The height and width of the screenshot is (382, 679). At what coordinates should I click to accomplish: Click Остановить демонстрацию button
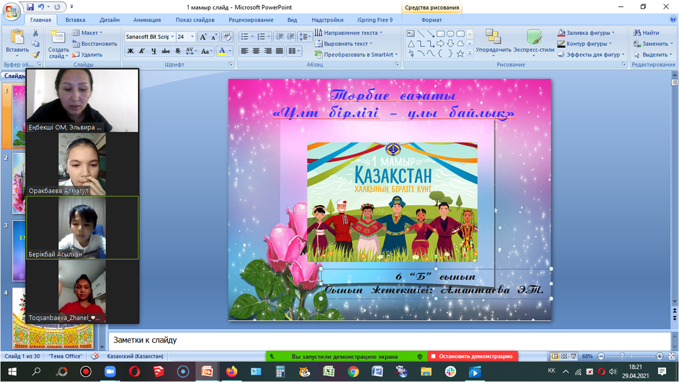(x=473, y=356)
